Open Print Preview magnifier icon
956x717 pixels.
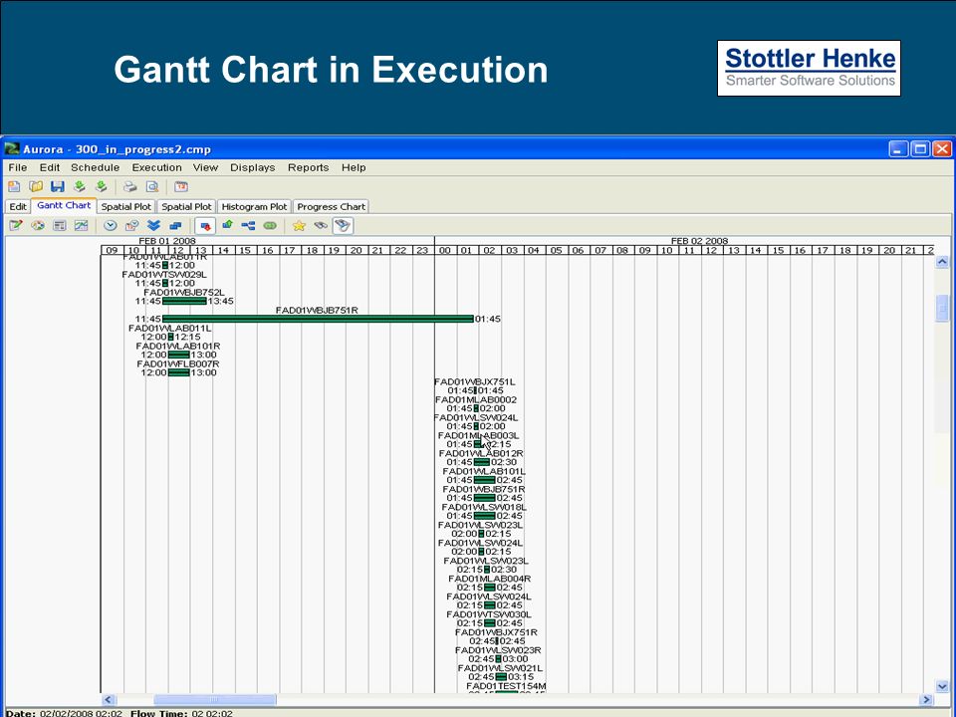click(x=151, y=186)
